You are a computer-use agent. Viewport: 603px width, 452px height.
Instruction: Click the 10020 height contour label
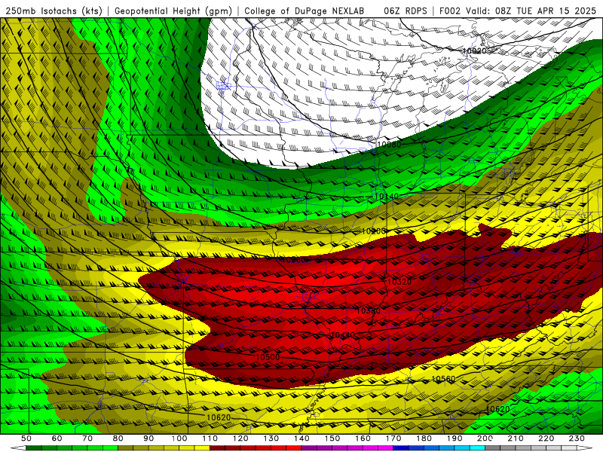pyautogui.click(x=475, y=50)
